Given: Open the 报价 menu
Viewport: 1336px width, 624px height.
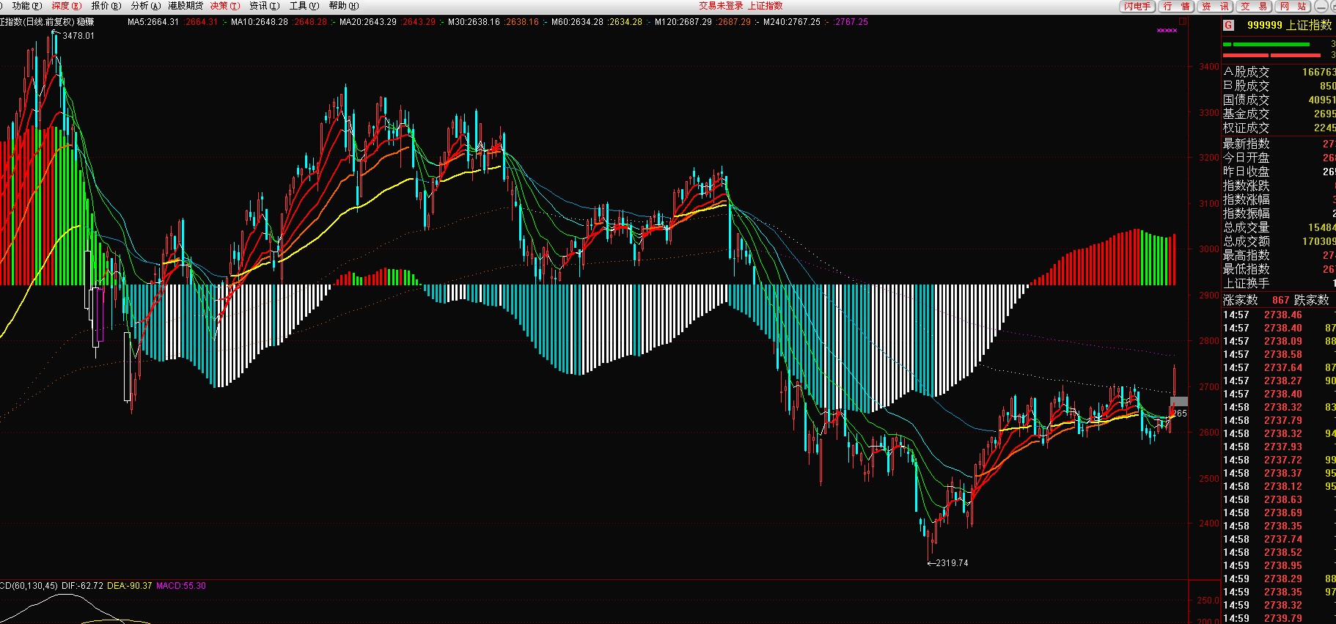Looking at the screenshot, I should 106,6.
